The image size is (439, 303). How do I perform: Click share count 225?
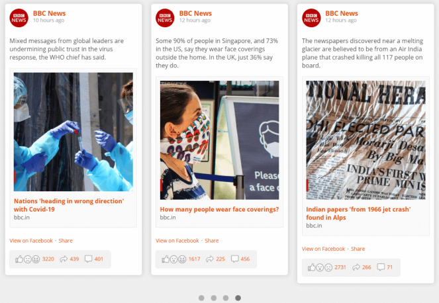220,259
